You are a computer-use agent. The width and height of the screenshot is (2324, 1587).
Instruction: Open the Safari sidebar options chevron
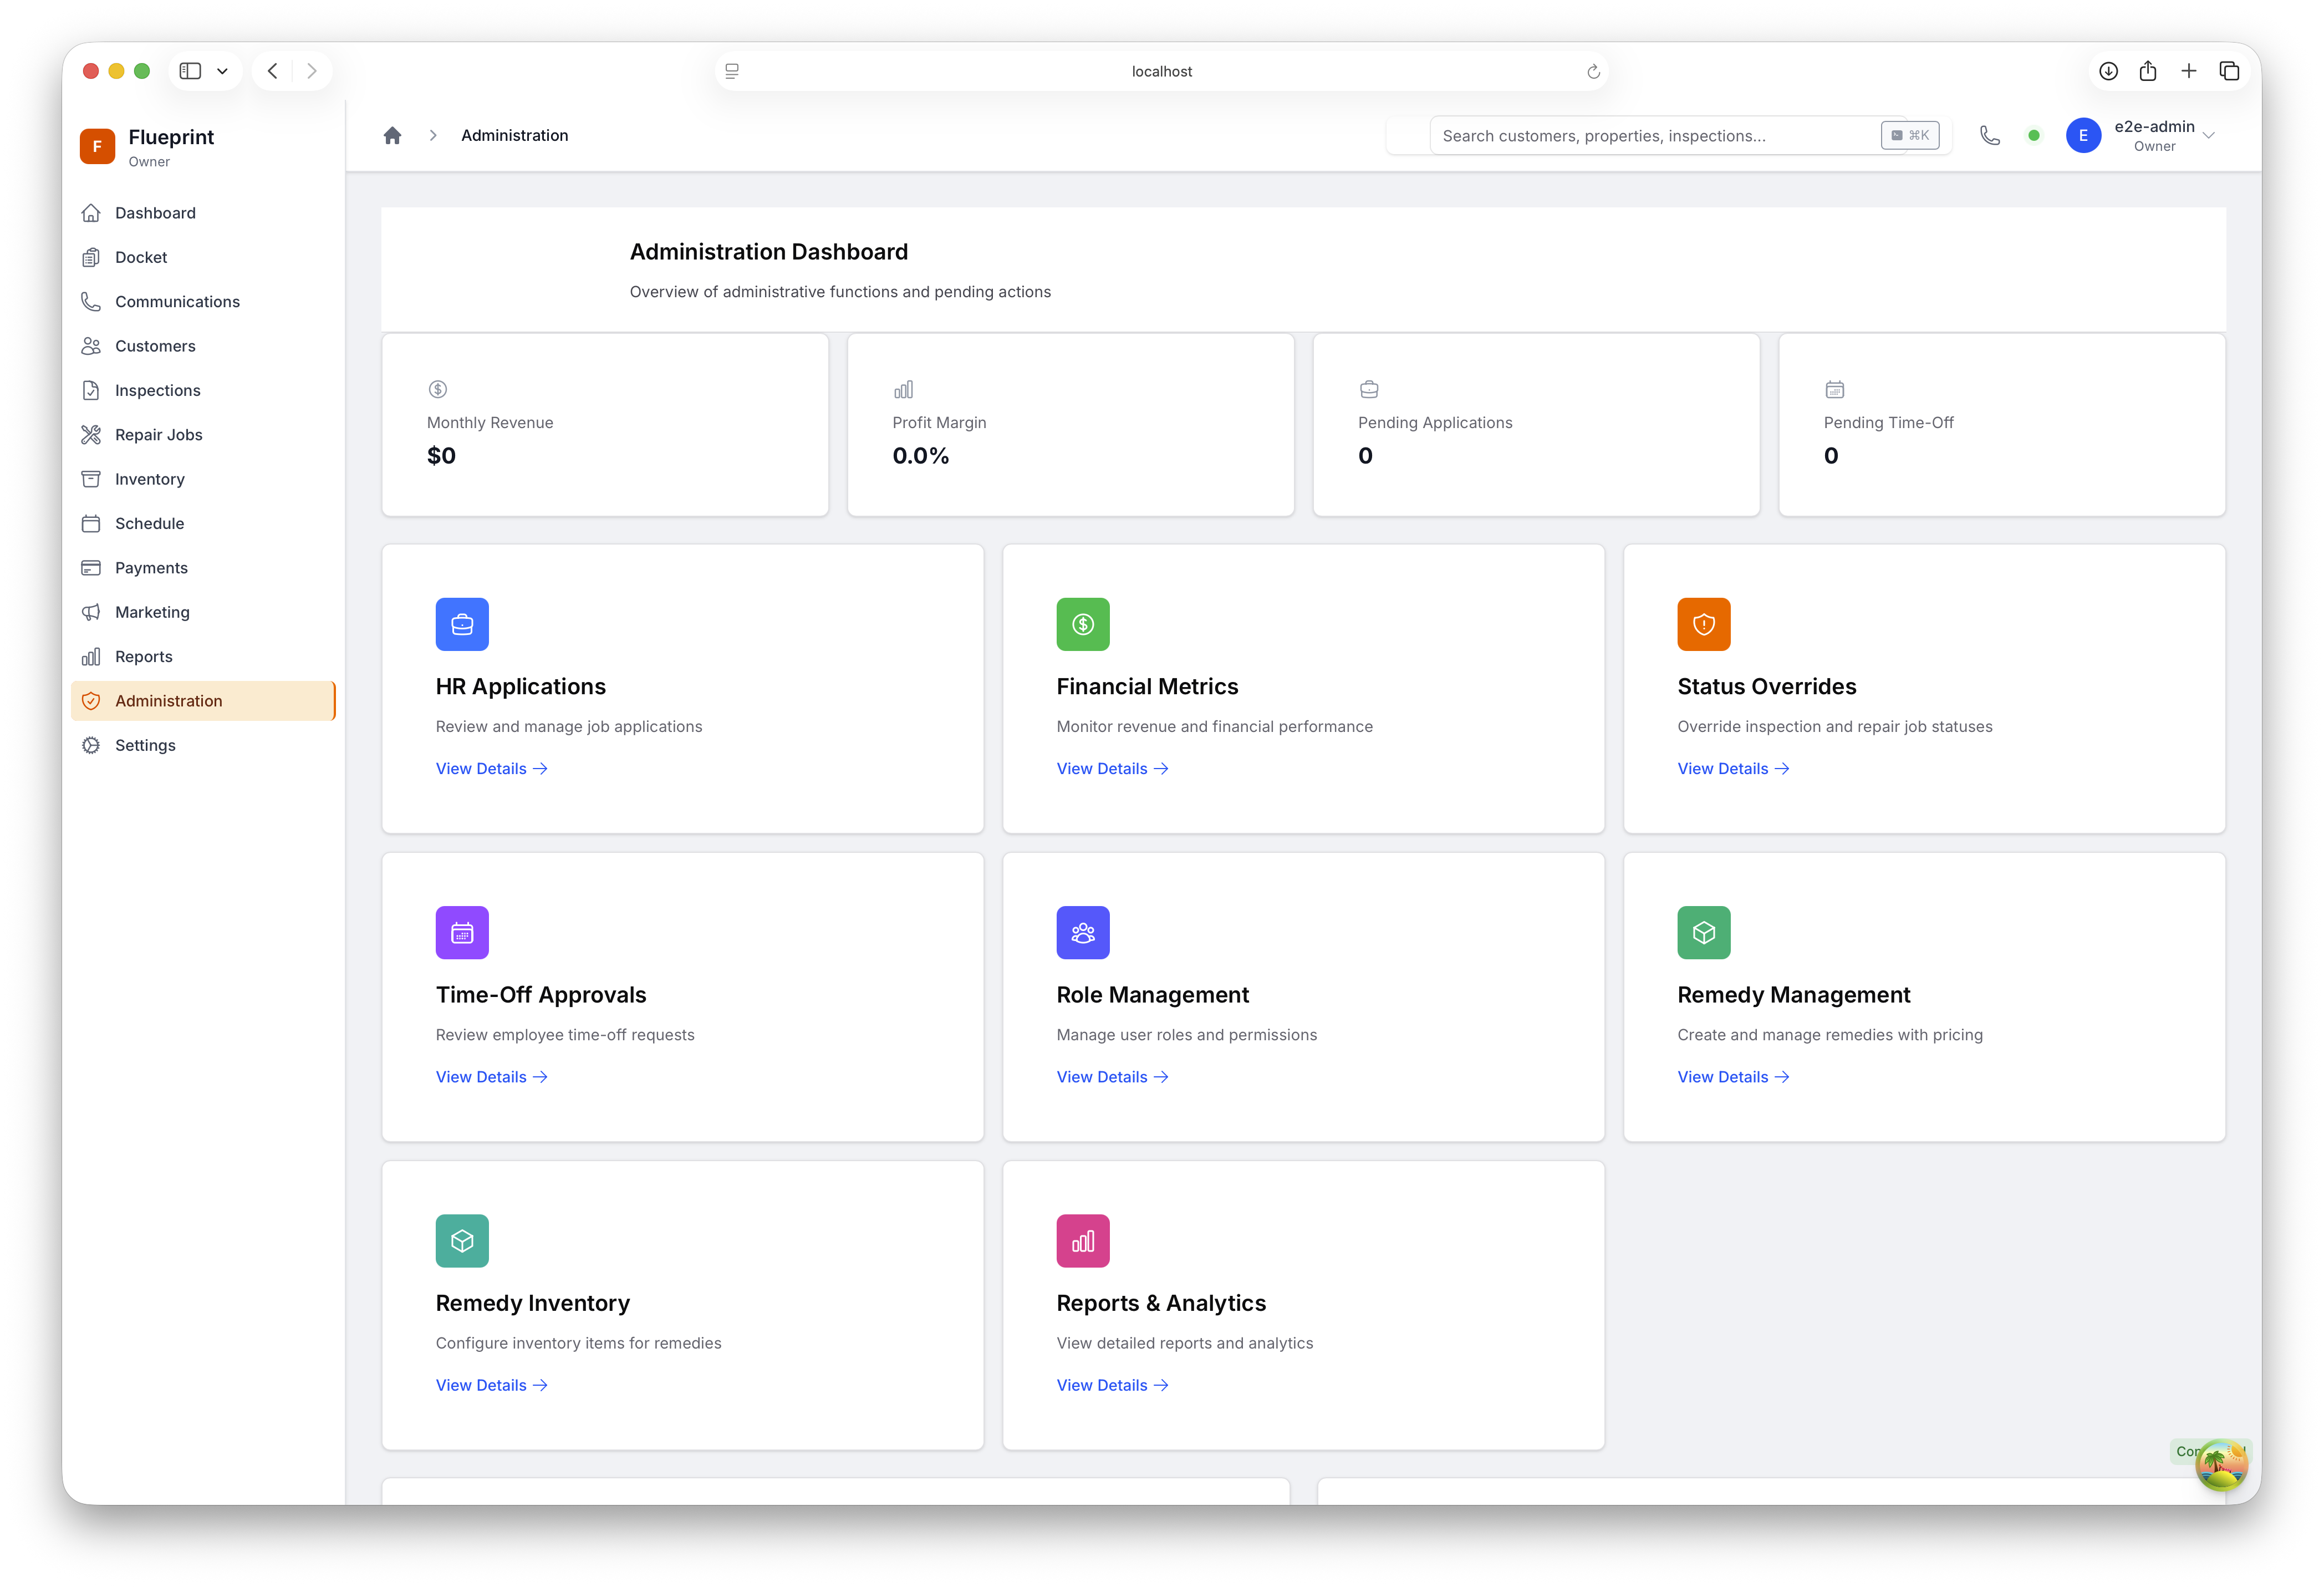click(222, 71)
